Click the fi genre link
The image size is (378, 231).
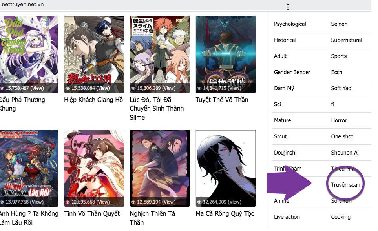click(333, 105)
